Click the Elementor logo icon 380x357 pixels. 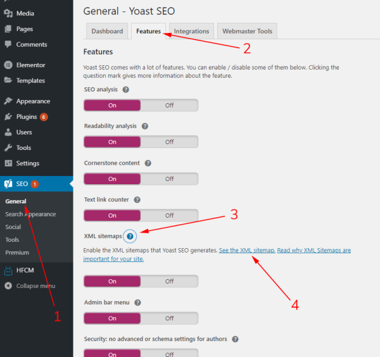click(x=8, y=65)
